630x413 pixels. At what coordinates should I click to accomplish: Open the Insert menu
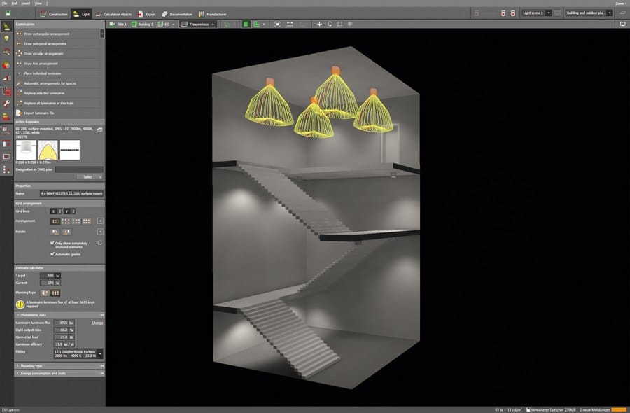click(26, 3)
